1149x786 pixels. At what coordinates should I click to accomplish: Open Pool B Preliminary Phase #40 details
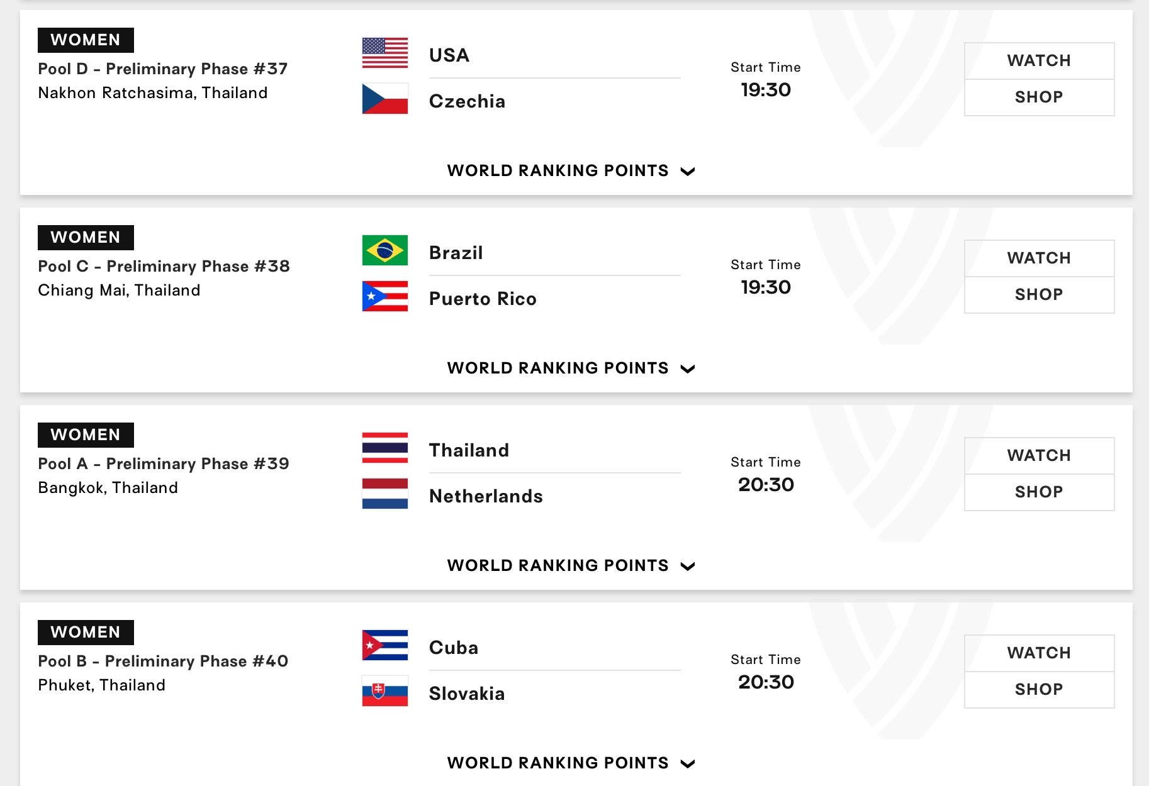[x=163, y=661]
